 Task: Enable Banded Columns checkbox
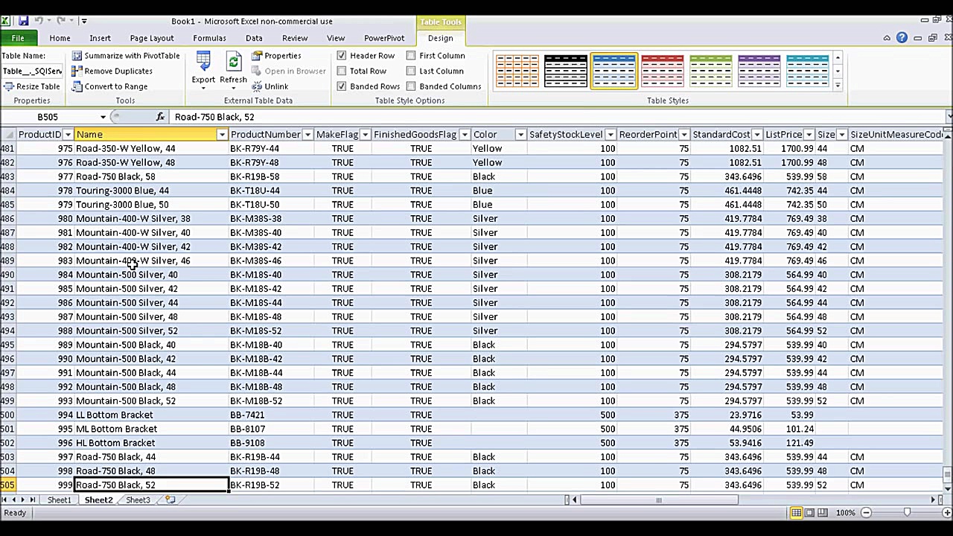click(411, 86)
